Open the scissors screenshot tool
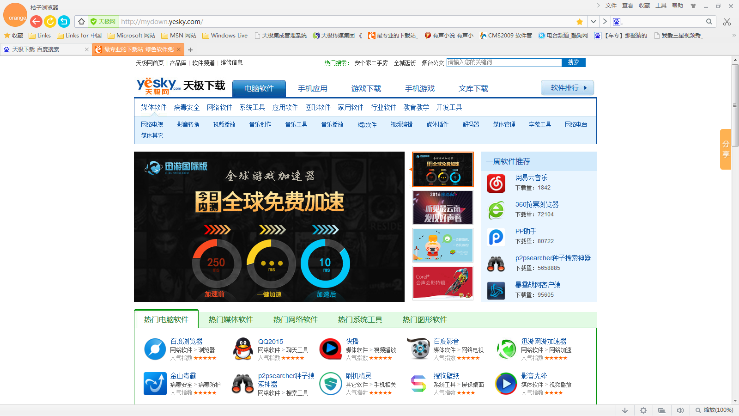 (x=727, y=22)
